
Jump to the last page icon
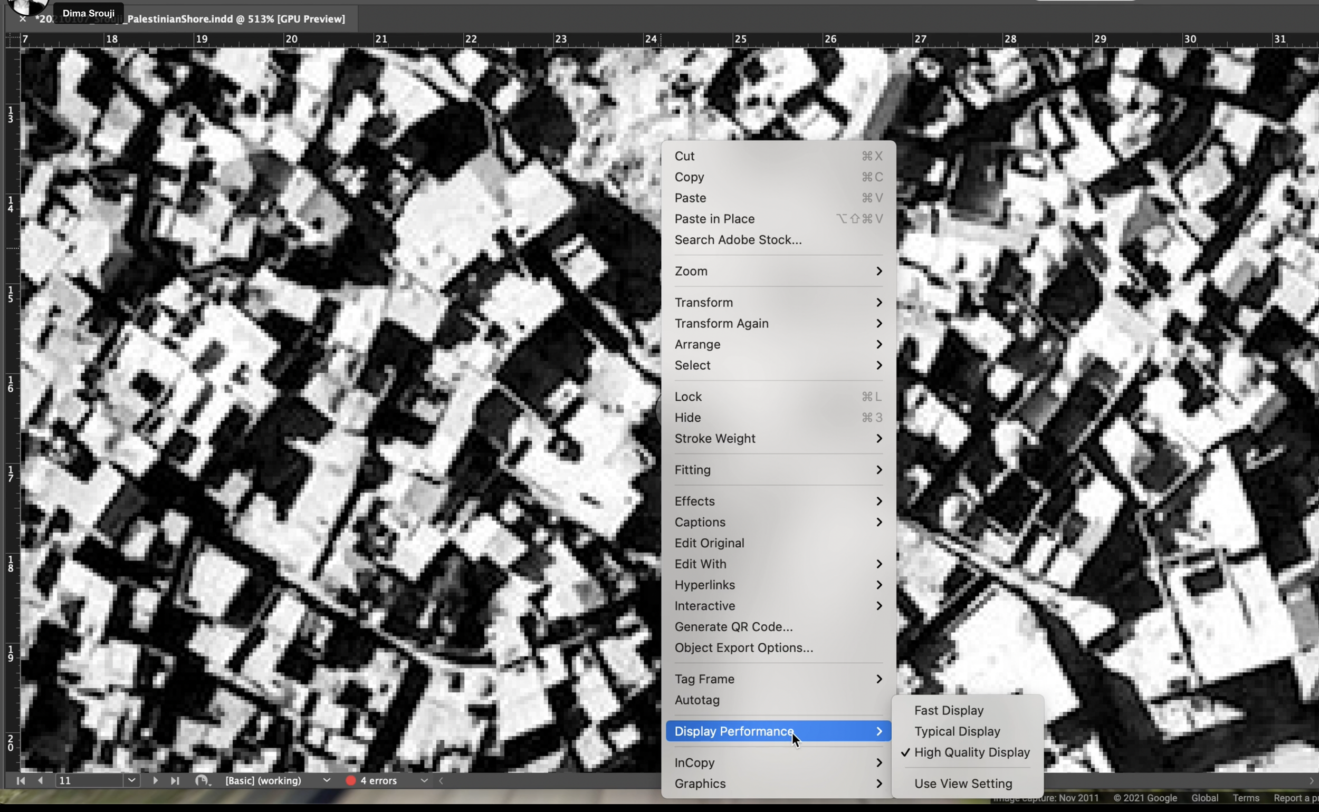[x=175, y=781]
